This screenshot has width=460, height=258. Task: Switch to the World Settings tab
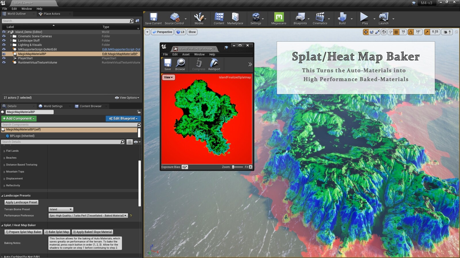point(53,106)
